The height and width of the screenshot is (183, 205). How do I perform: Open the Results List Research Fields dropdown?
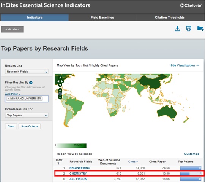(x=27, y=72)
